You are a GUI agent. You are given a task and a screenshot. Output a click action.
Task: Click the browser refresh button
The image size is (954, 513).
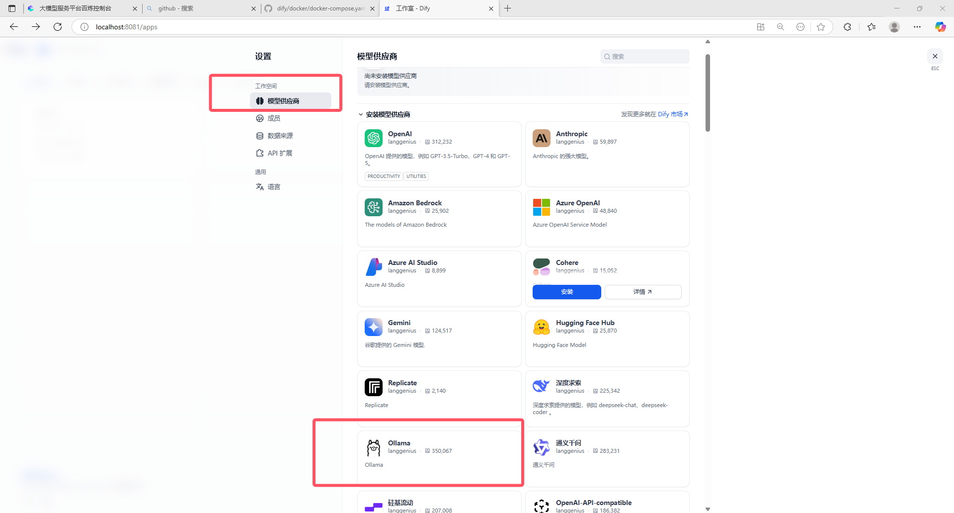tap(58, 27)
